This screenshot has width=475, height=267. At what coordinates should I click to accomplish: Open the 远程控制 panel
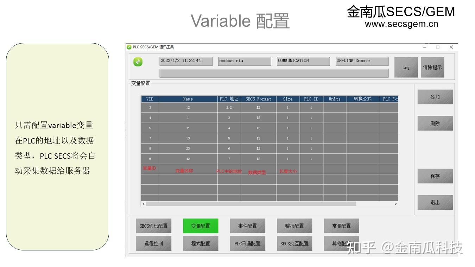click(154, 243)
